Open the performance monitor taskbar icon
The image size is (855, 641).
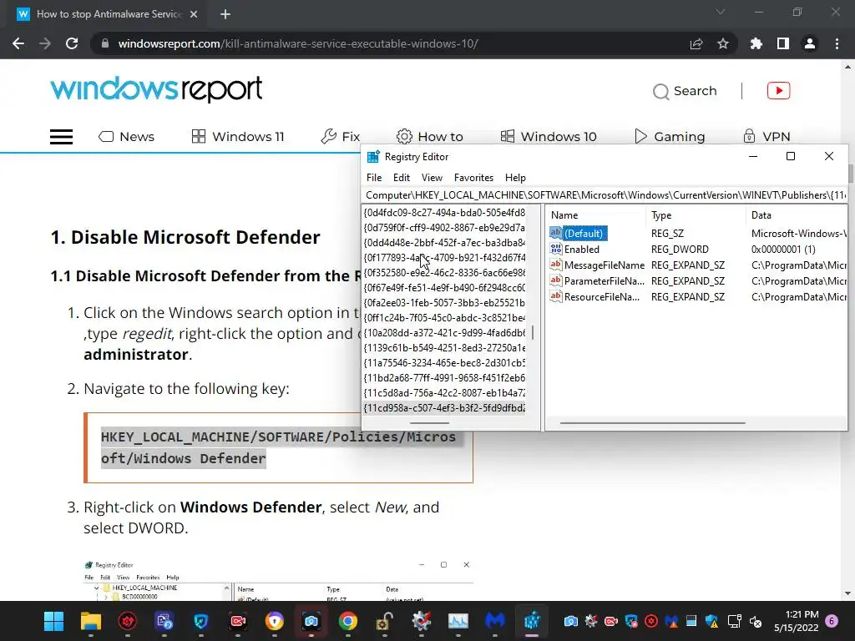(x=458, y=621)
